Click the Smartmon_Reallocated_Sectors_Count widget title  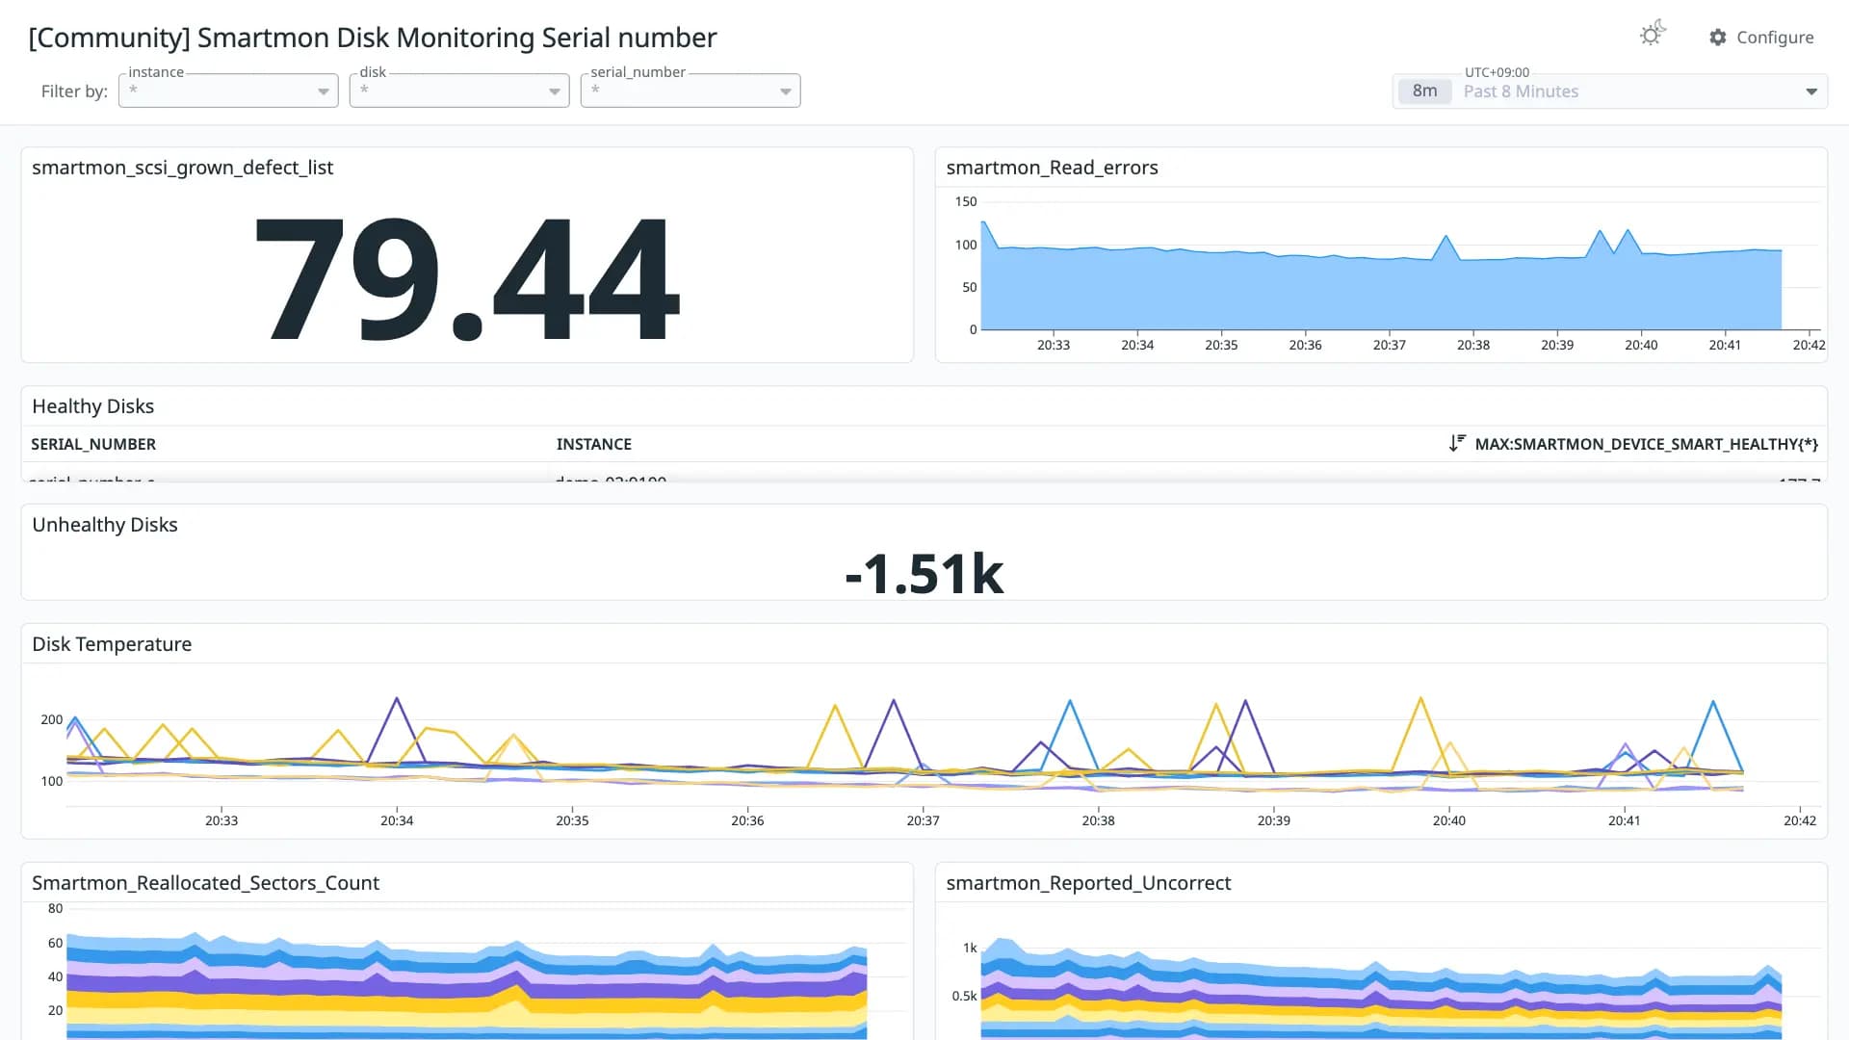[206, 883]
